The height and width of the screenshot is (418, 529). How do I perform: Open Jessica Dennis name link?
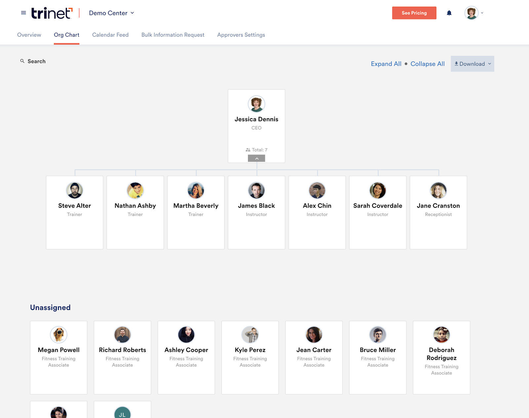click(x=257, y=119)
